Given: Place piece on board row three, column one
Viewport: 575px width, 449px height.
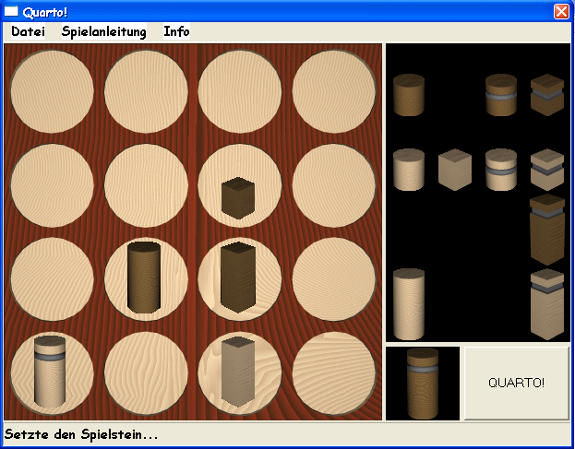Looking at the screenshot, I should (x=52, y=279).
